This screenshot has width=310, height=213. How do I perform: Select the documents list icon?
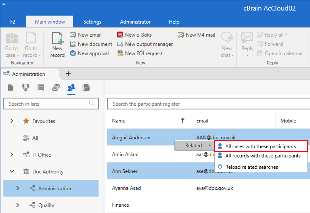pos(11,88)
